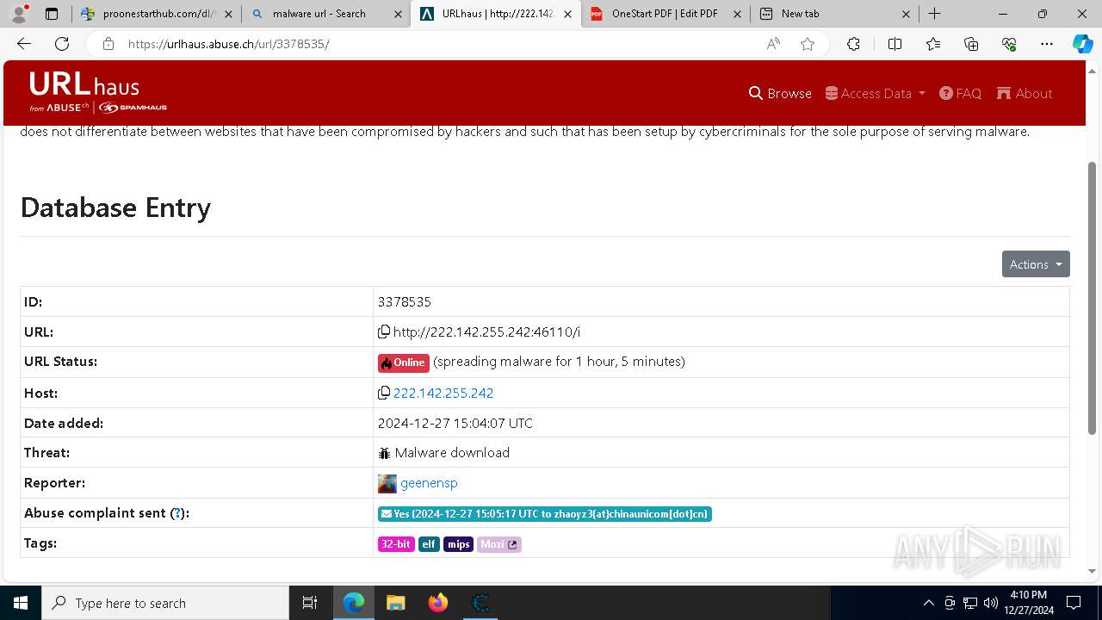Click the elf tag
This screenshot has width=1102, height=620.
(429, 544)
